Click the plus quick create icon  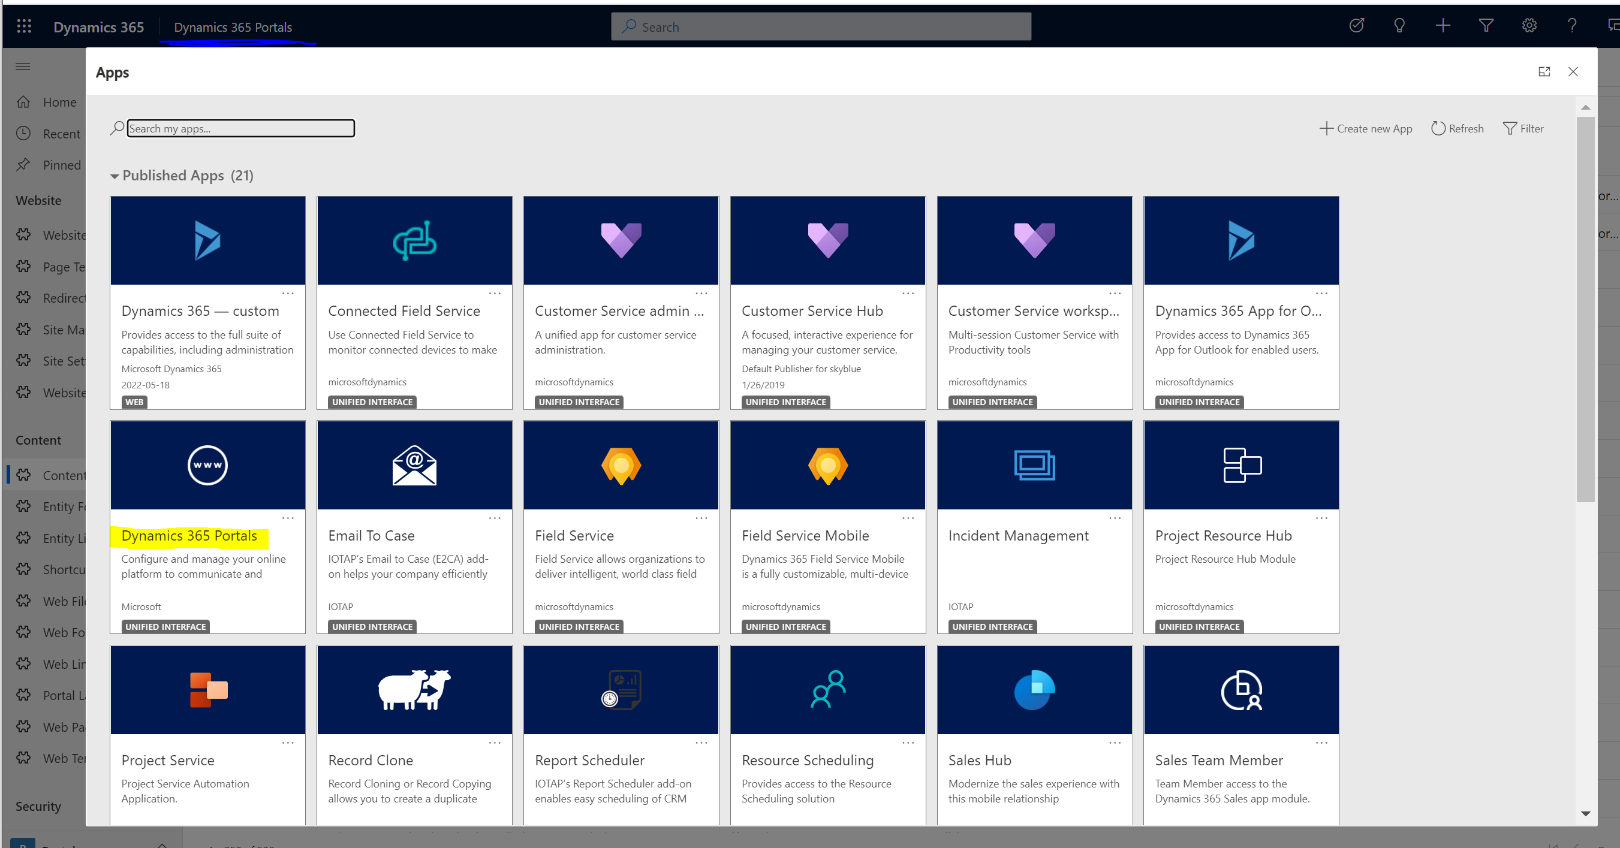pos(1443,26)
